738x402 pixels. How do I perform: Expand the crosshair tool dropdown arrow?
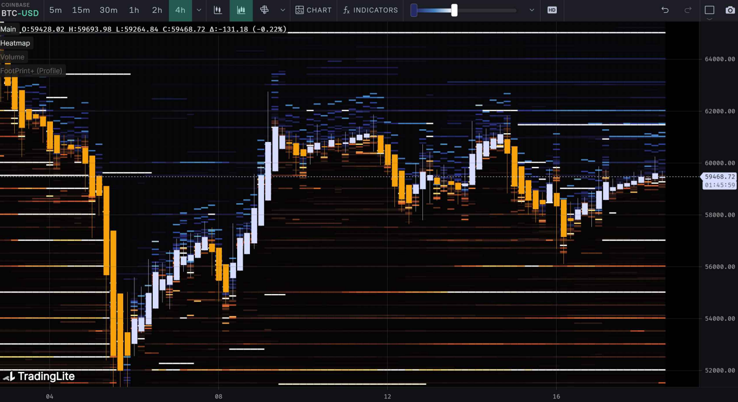[283, 10]
